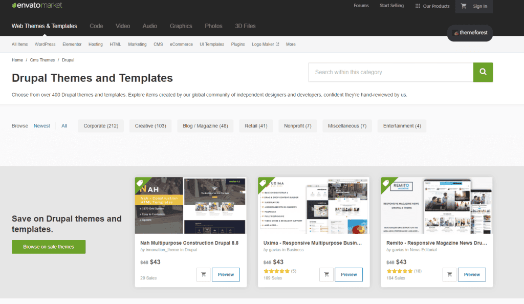Click the green search magnifier button
Viewport: 524px width, 304px height.
click(x=483, y=72)
